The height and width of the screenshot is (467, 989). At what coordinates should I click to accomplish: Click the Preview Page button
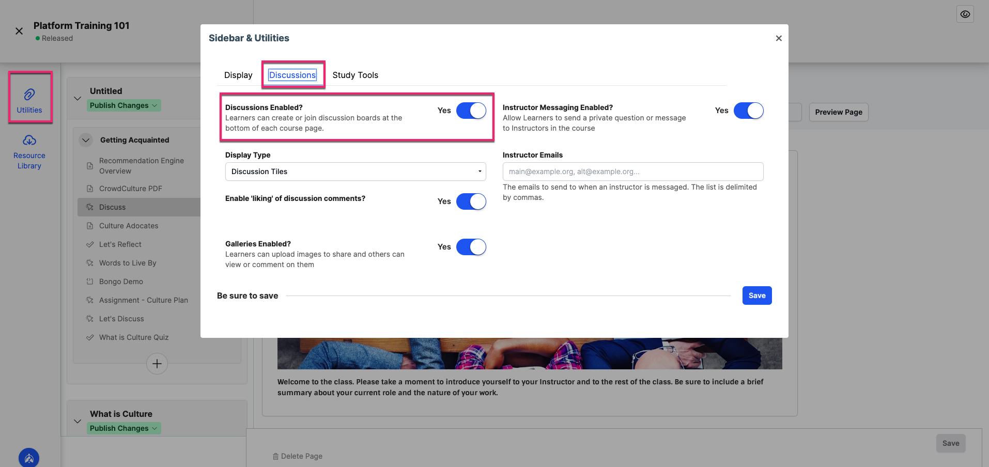click(x=838, y=112)
